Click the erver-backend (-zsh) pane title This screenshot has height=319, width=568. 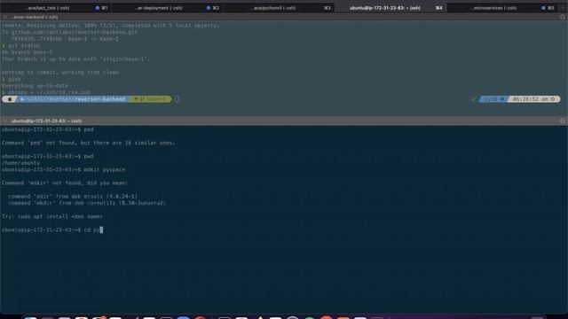coord(35,17)
